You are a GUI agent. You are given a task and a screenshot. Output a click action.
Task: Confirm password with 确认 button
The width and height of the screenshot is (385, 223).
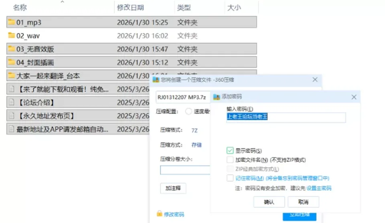(x=269, y=202)
